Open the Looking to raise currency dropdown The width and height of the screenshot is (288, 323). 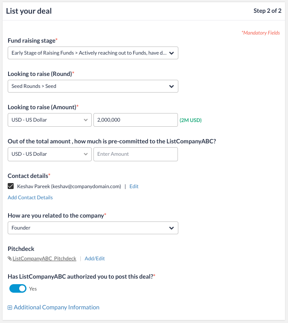pyautogui.click(x=49, y=120)
